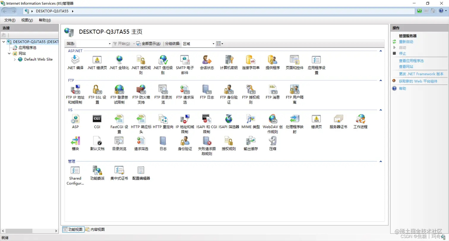Open the 目录浏览 feature under IIS
Image resolution: width=449 pixels, height=241 pixels.
coord(119,143)
